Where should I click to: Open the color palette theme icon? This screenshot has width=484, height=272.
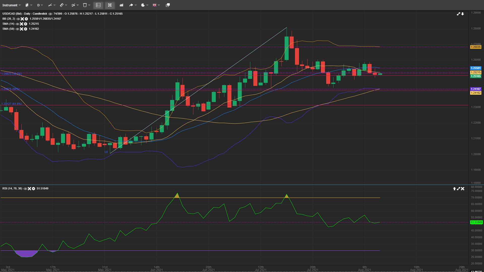[143, 5]
